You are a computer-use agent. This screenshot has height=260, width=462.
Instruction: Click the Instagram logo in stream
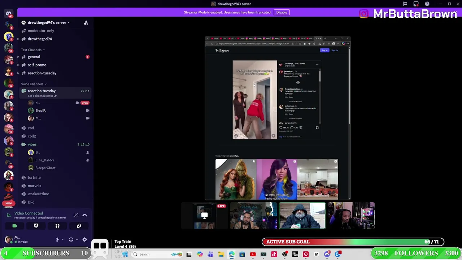[x=222, y=51]
